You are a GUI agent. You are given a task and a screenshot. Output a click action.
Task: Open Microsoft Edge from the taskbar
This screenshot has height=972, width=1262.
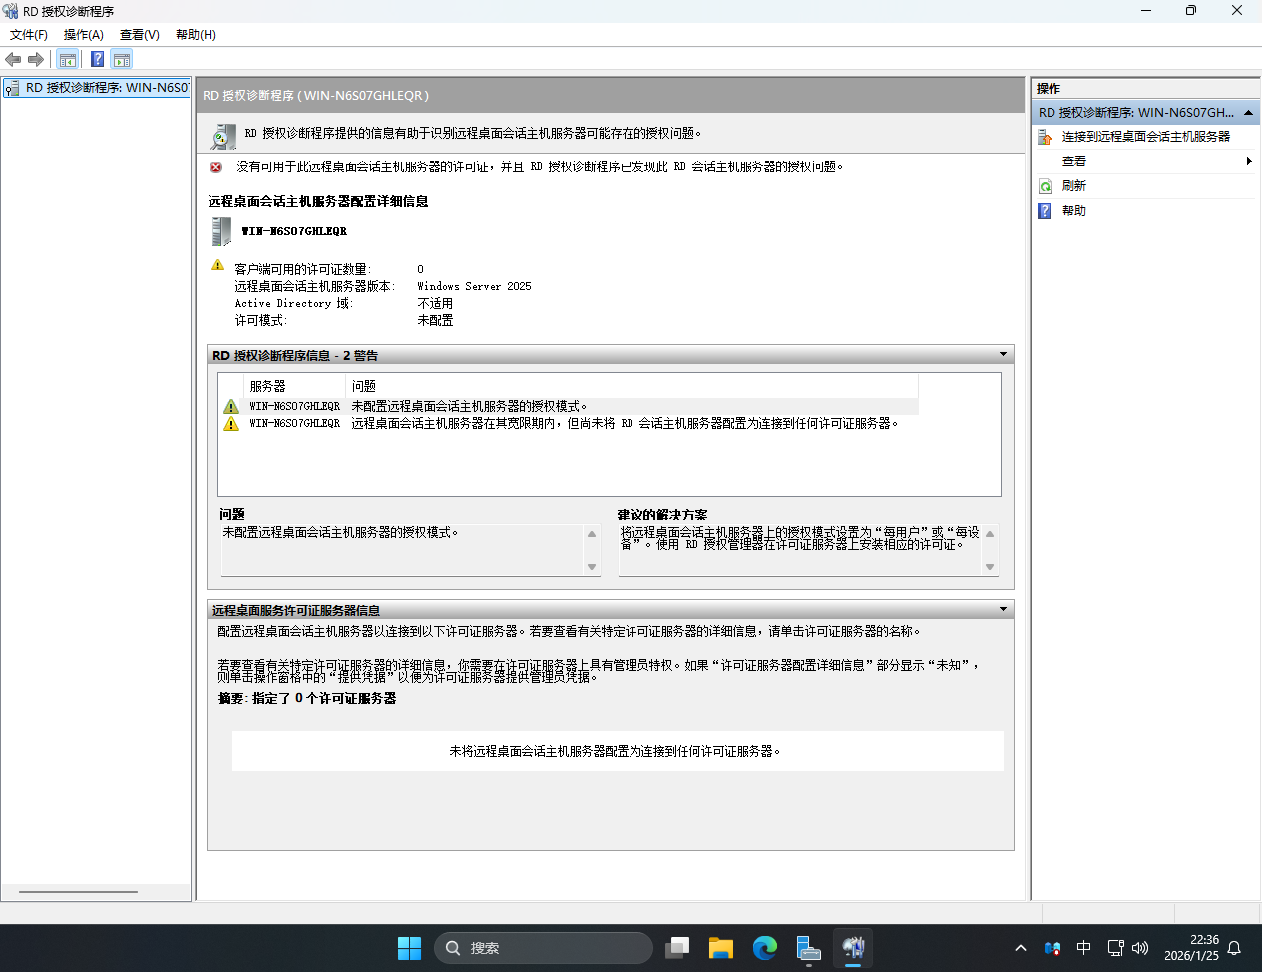click(x=765, y=948)
